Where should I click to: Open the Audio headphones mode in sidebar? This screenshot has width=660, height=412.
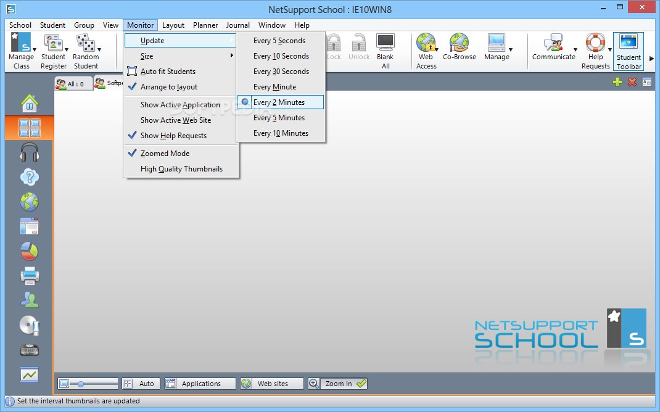30,152
